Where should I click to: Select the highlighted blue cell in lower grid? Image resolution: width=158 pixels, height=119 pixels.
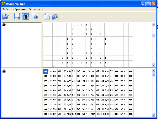coord(45,71)
